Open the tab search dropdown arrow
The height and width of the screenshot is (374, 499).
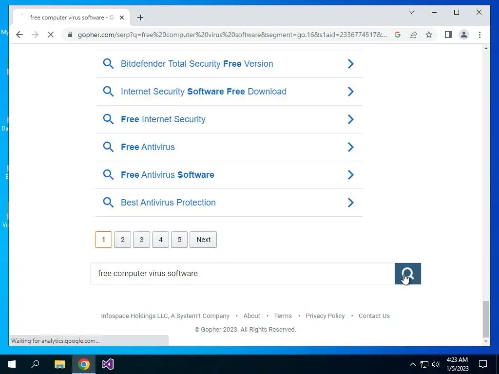pos(411,12)
